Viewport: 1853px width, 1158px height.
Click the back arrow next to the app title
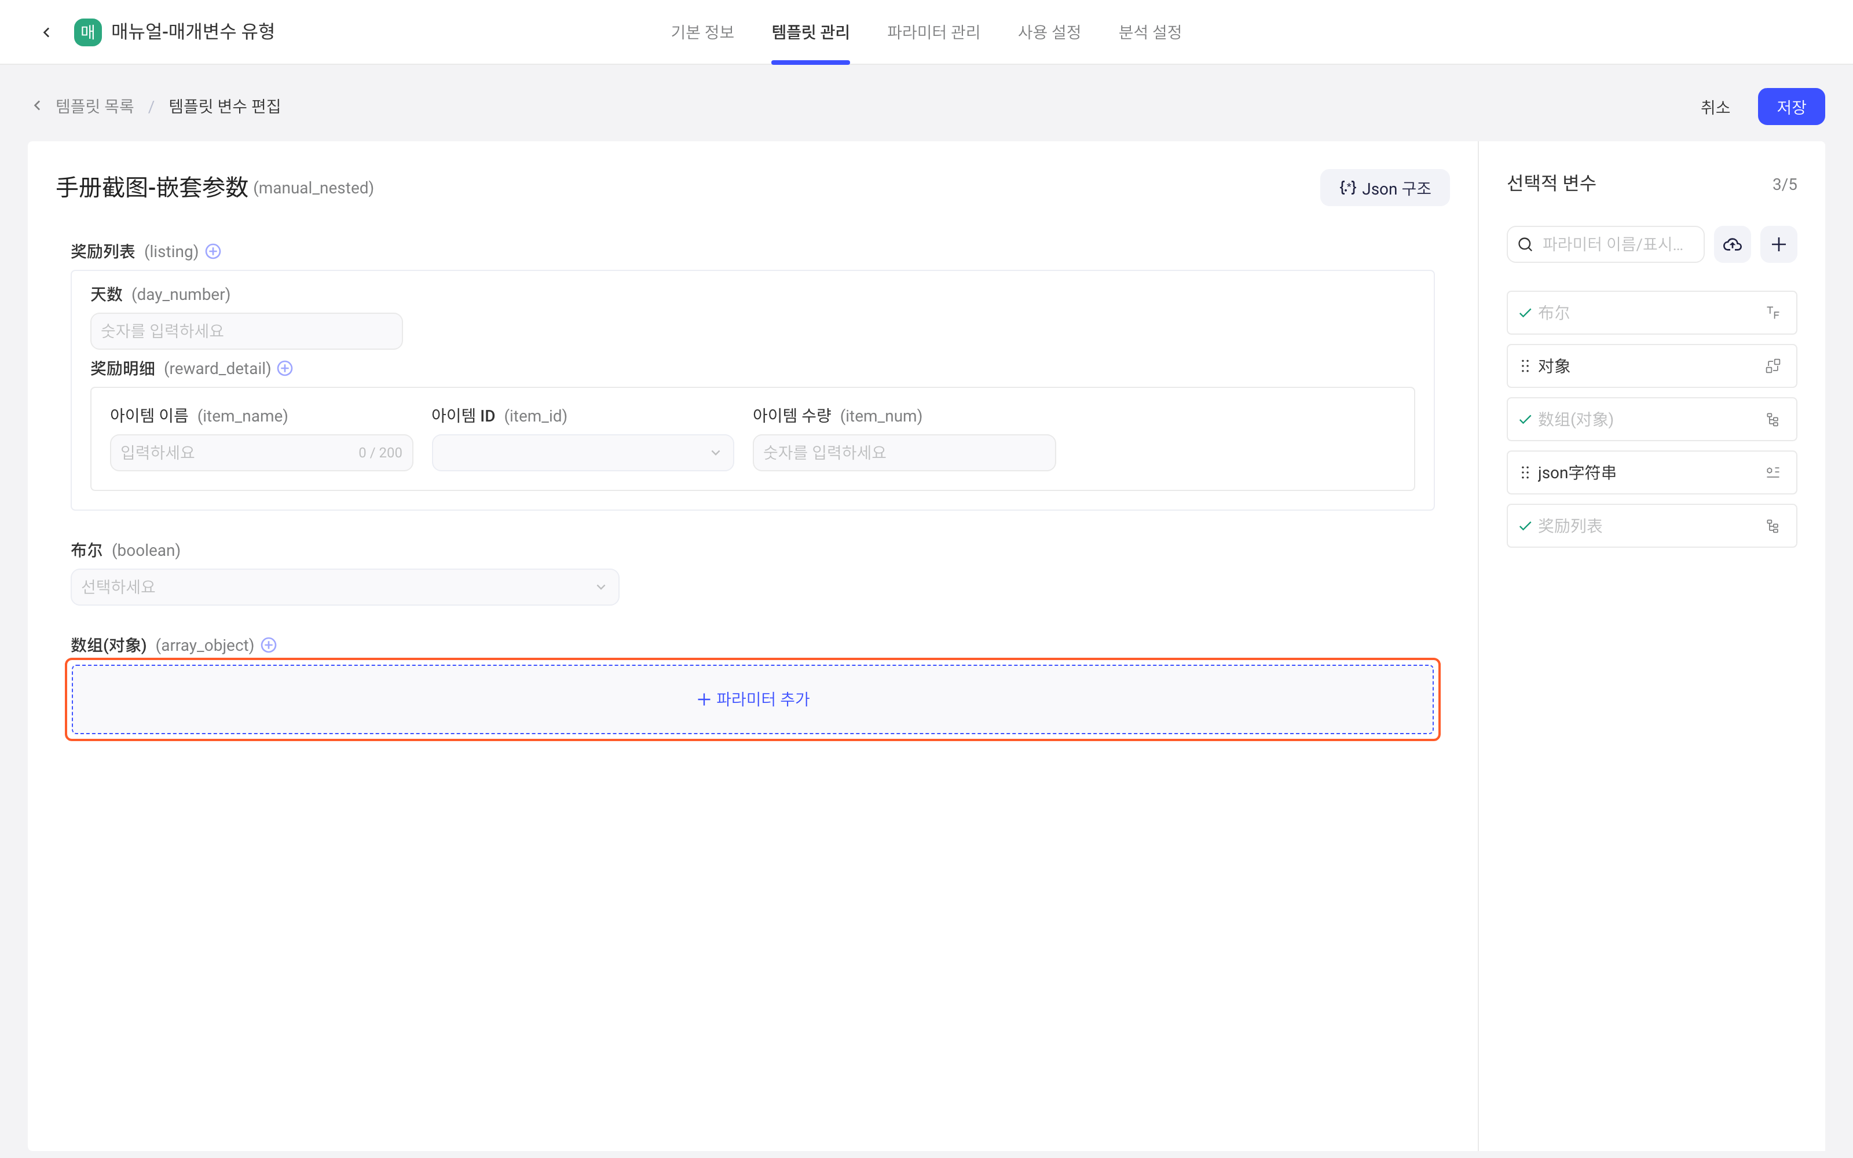[x=47, y=32]
